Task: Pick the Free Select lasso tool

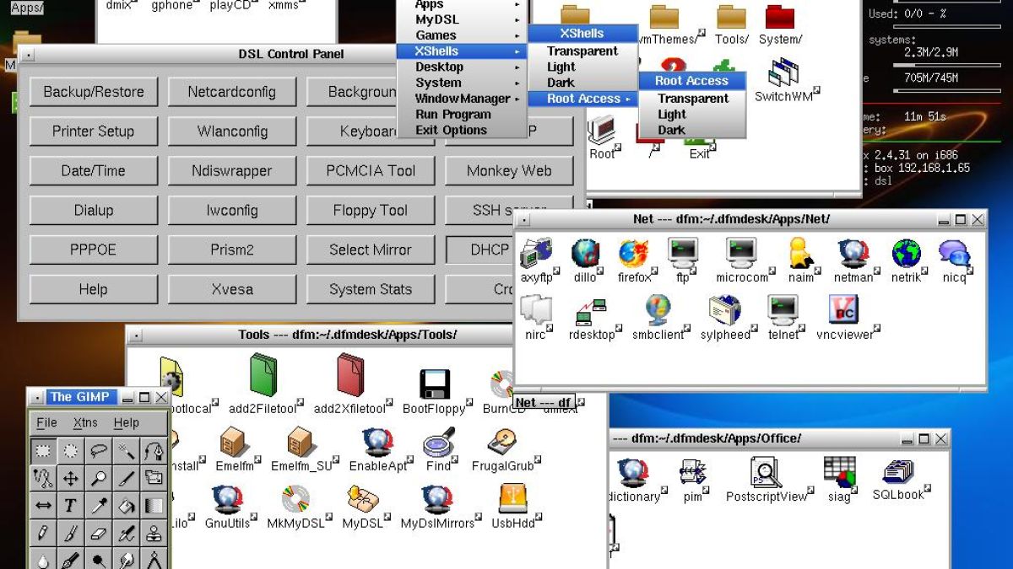Action: tap(99, 451)
